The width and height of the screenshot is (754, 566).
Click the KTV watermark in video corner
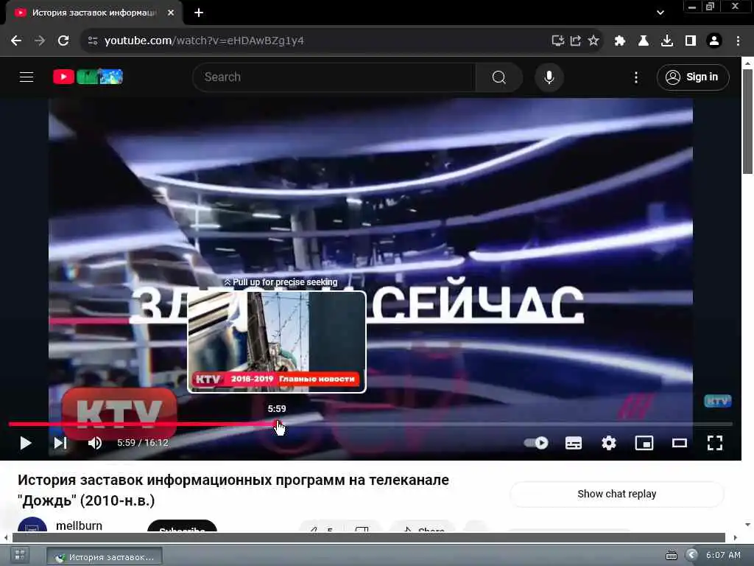717,401
